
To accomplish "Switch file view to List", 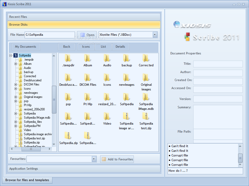I will click(103, 47).
